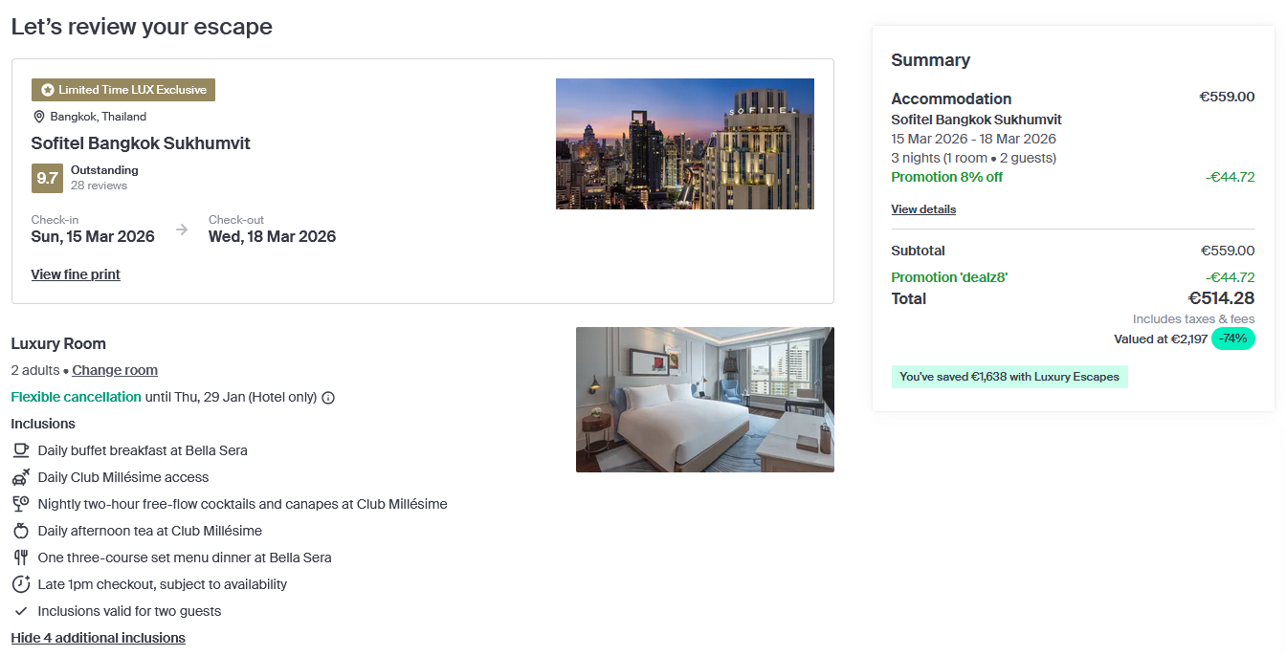
Task: Click the 28 reviews text
Action: pos(99,186)
